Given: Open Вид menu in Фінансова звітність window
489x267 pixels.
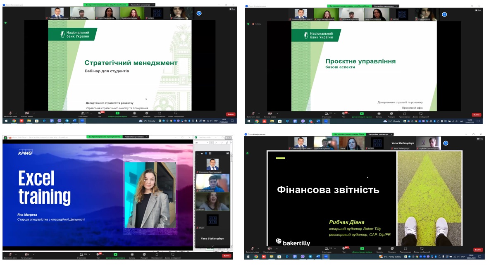Looking at the screenshot, I should pos(480,139).
